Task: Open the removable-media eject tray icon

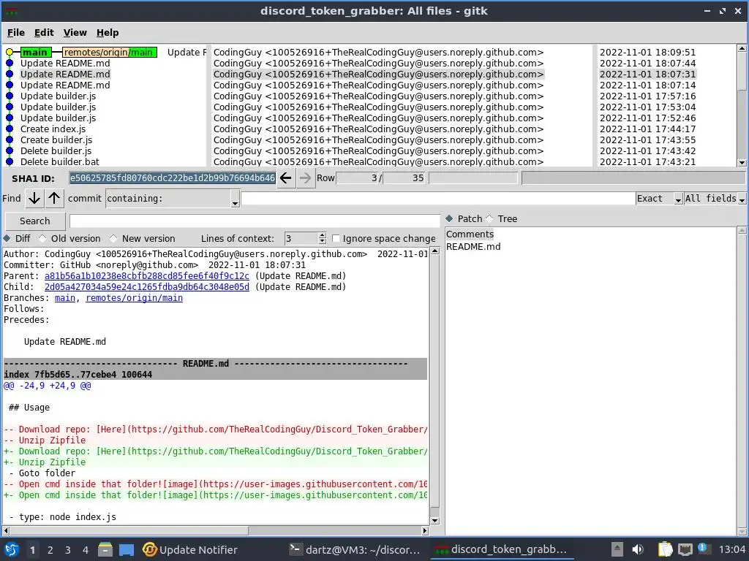Action: 617,549
